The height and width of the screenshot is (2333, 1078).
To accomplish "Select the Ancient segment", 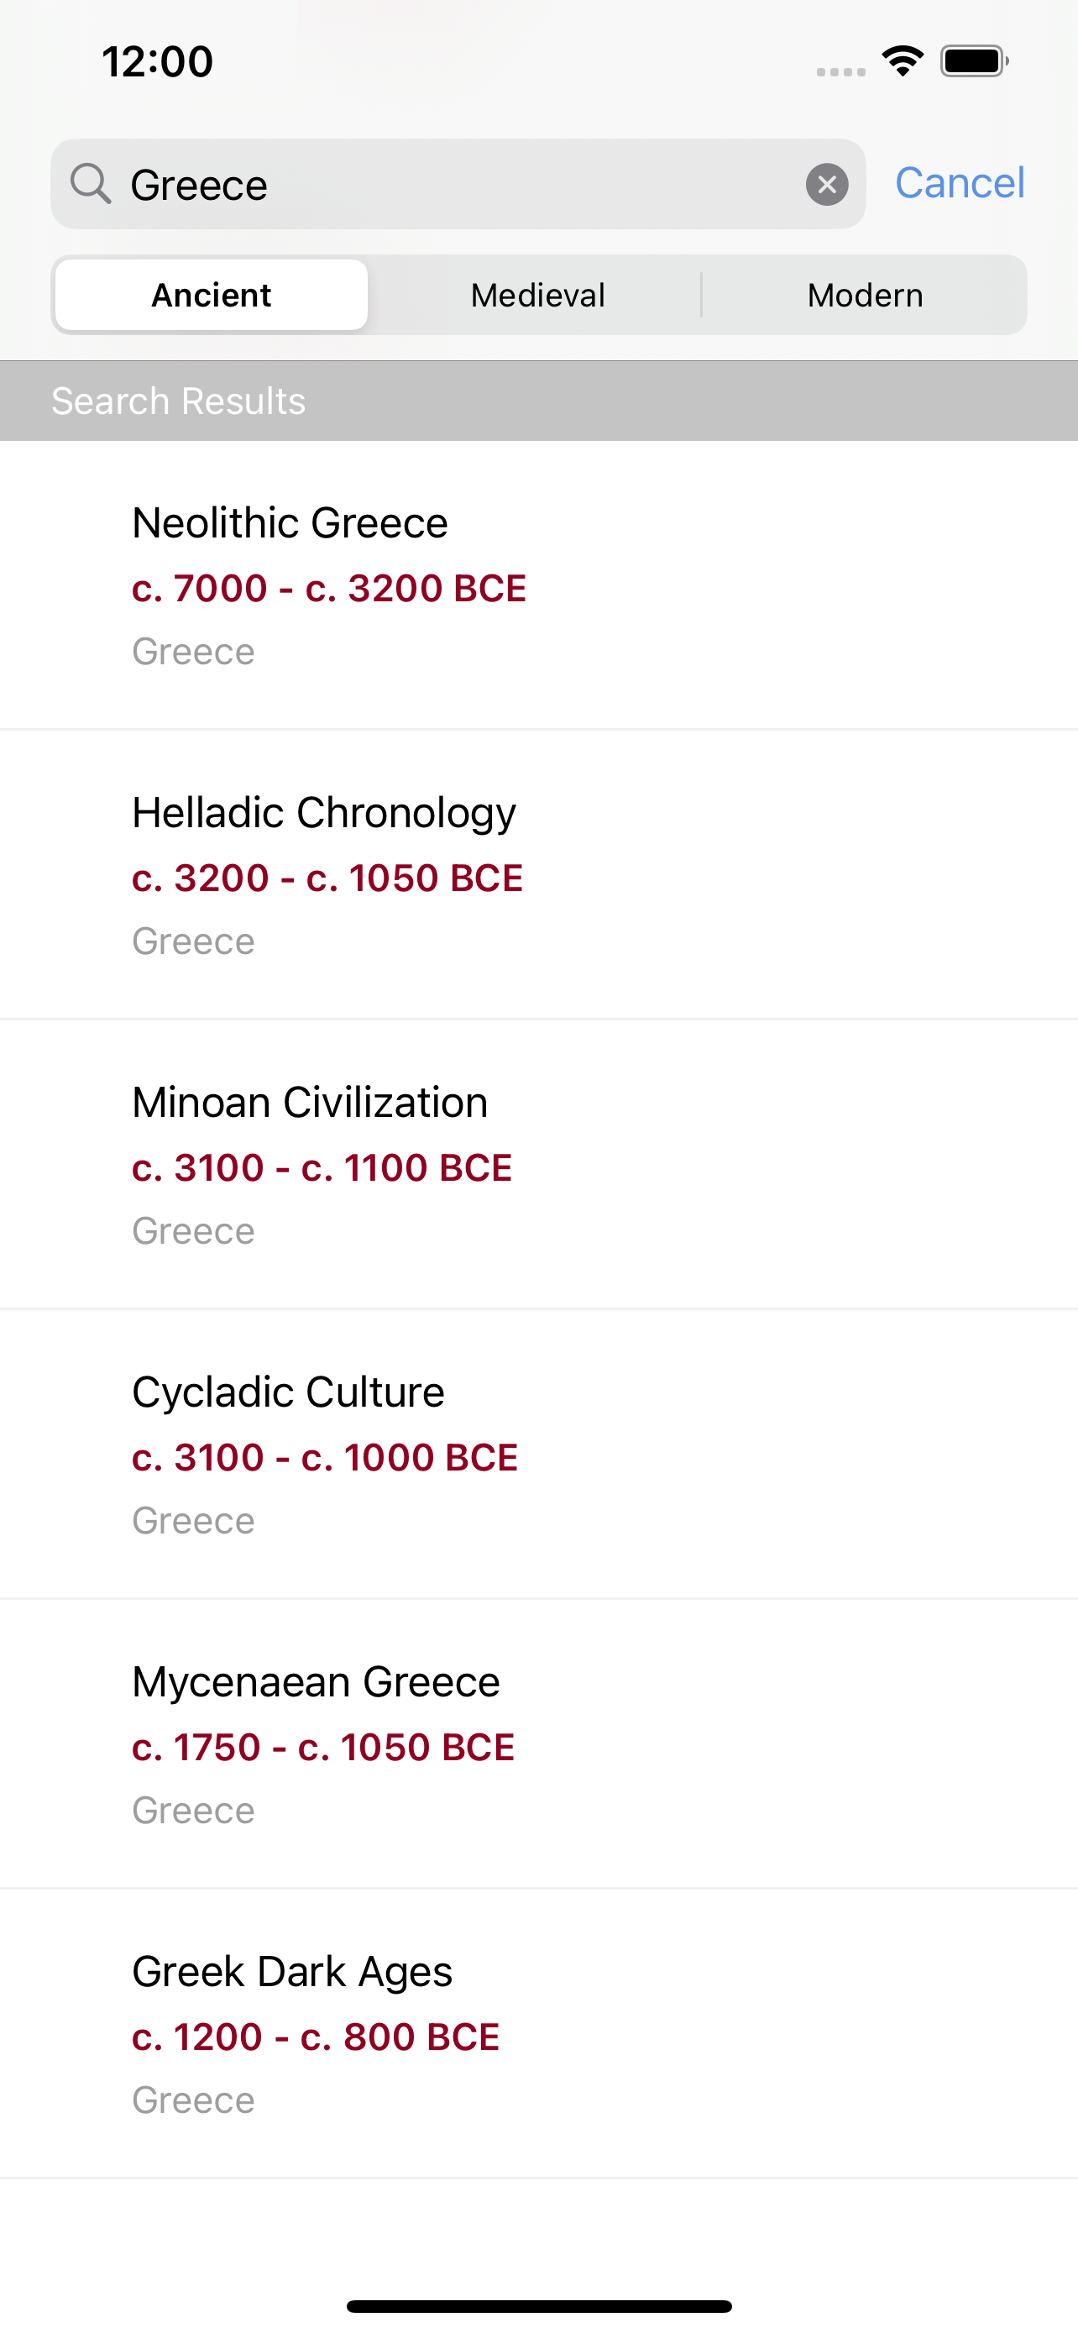I will [211, 296].
